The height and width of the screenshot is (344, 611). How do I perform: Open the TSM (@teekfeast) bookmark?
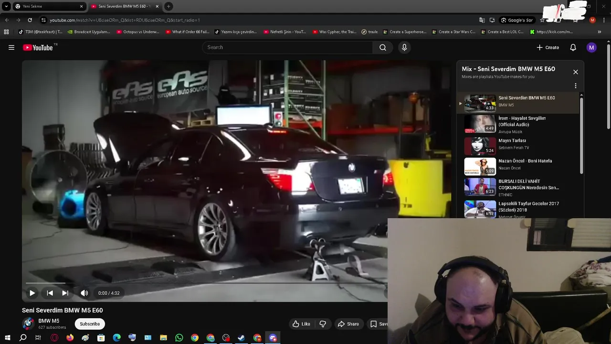pos(40,32)
